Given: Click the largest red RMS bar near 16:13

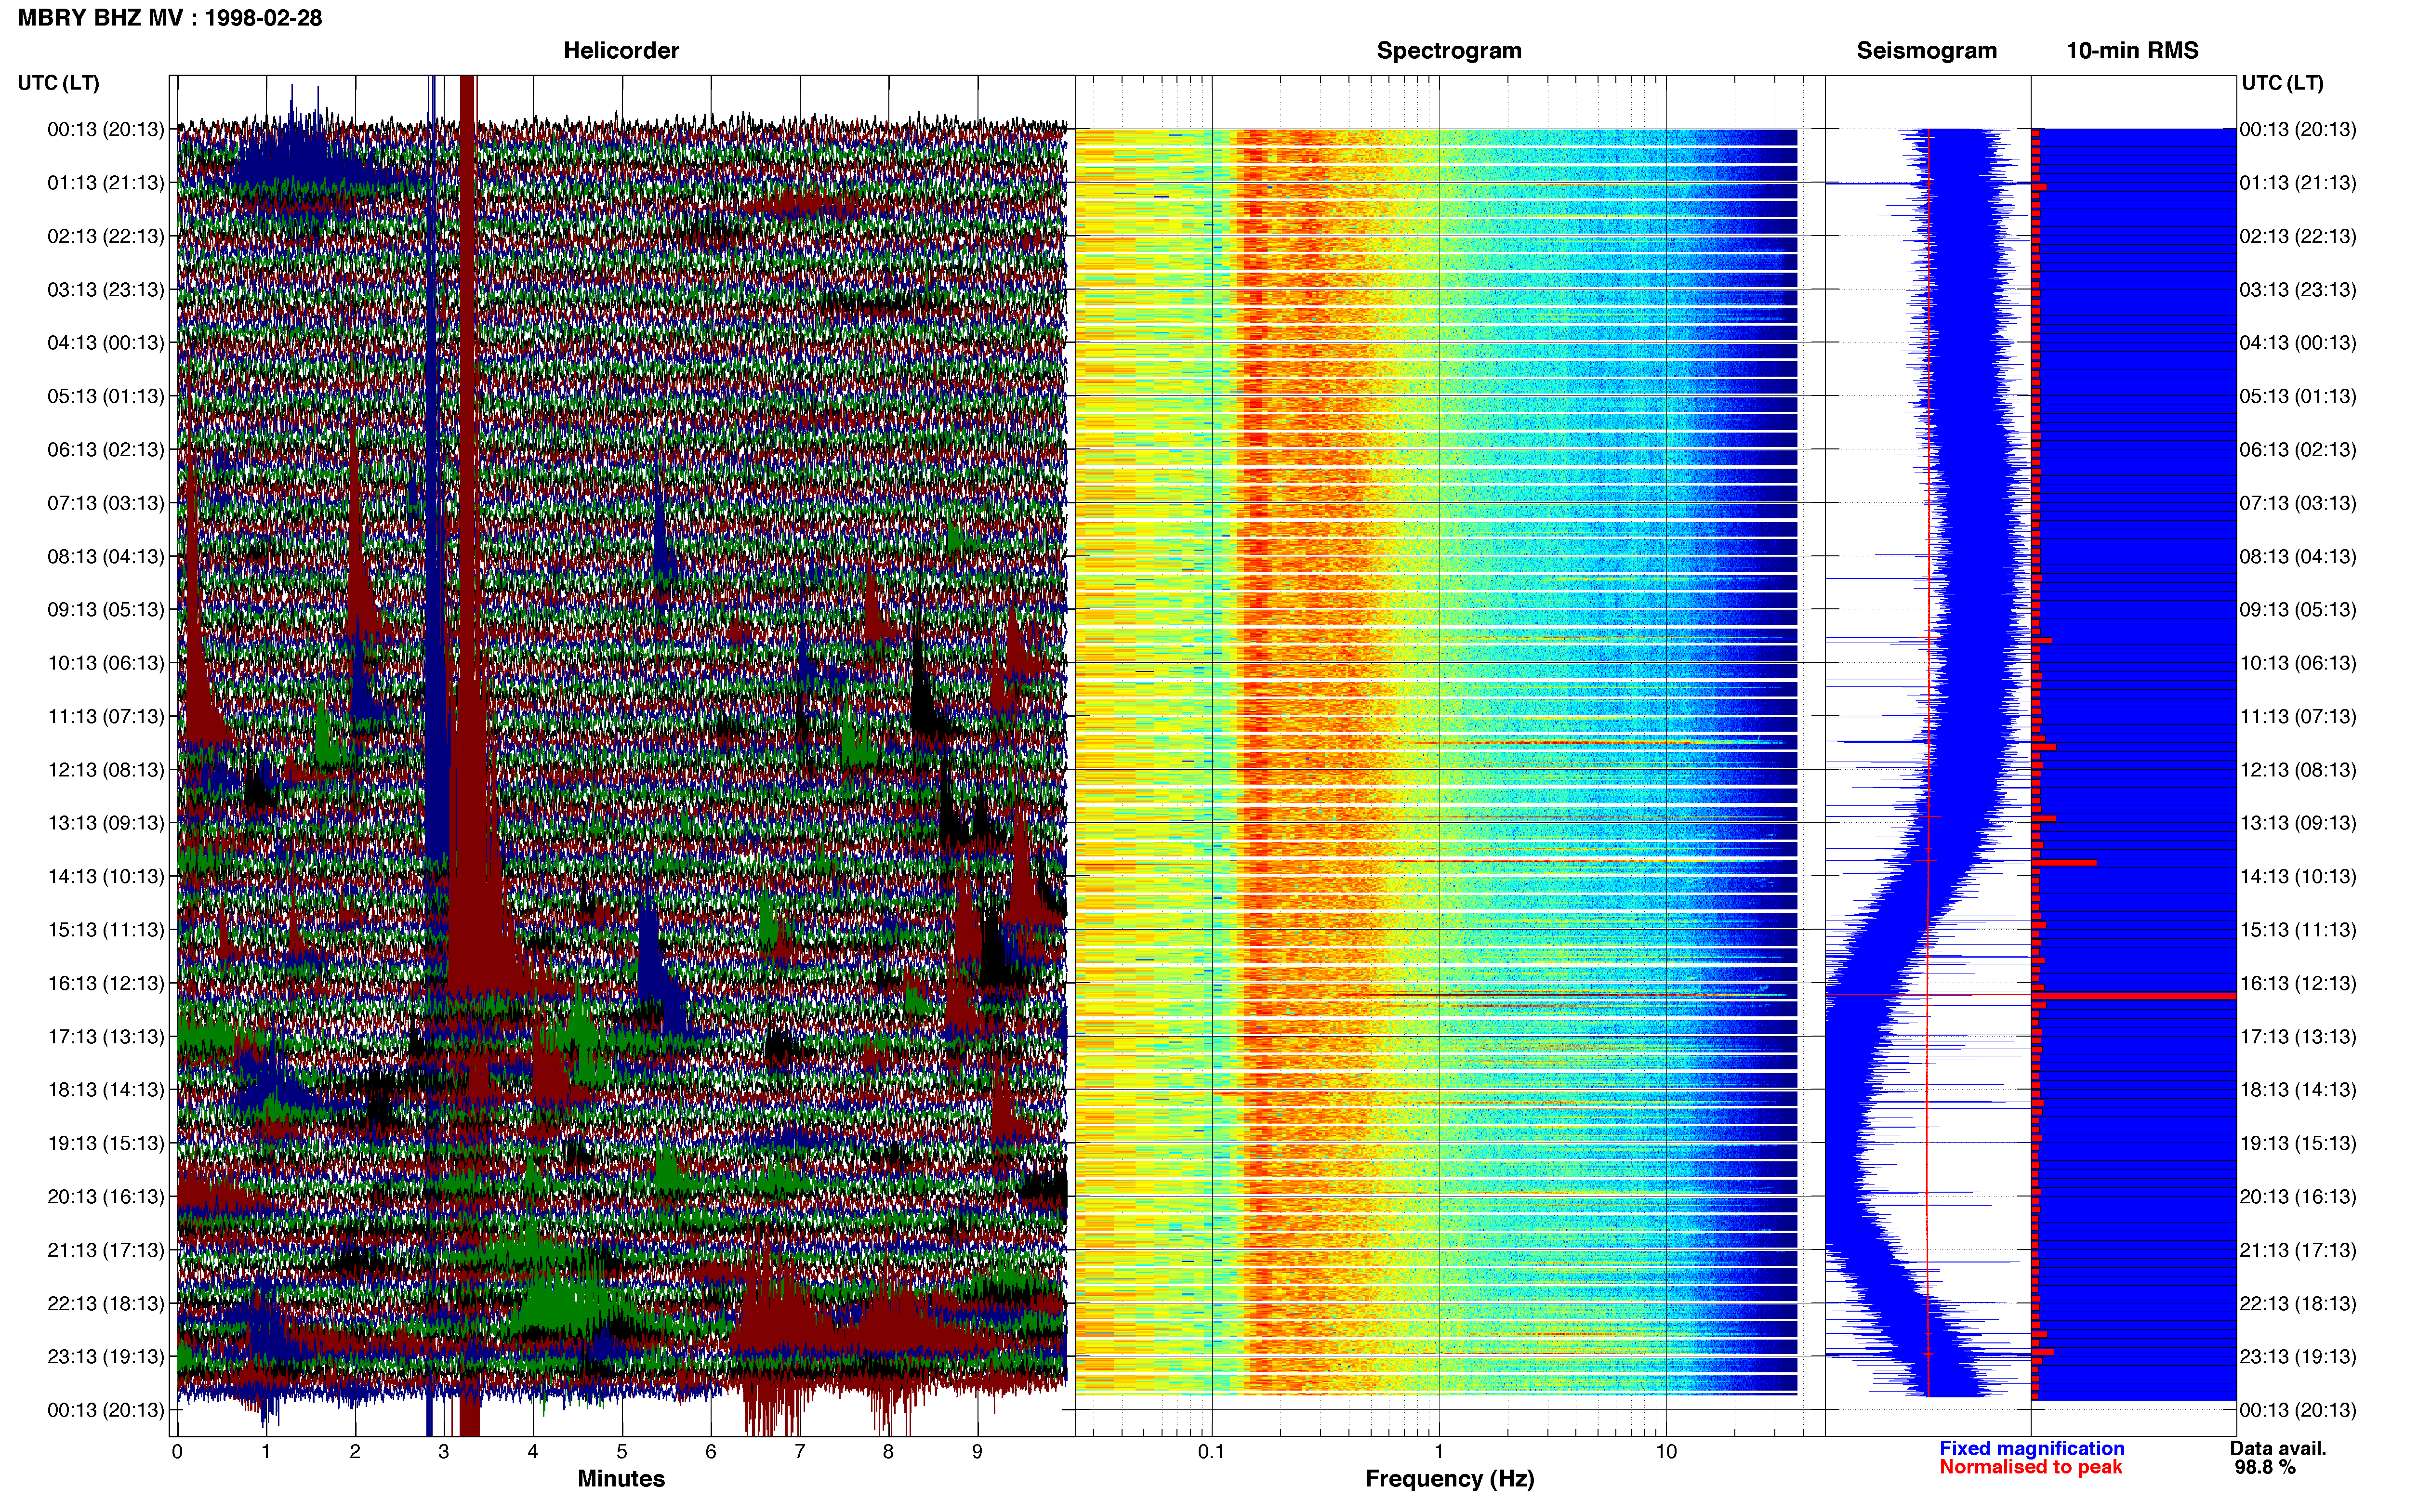Looking at the screenshot, I should pos(2134,996).
